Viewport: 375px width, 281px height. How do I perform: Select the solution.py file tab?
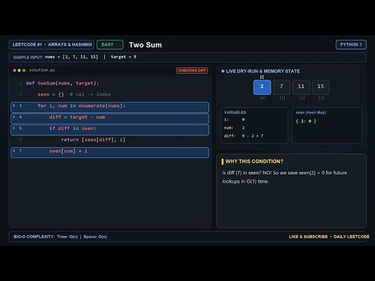click(42, 70)
